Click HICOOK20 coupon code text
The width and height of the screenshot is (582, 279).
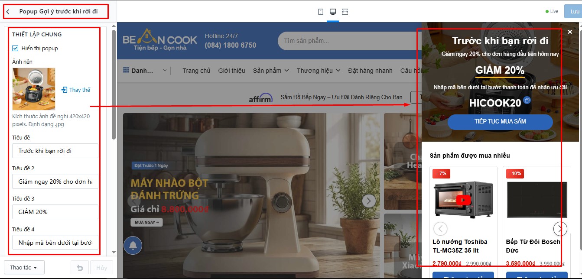tap(495, 103)
